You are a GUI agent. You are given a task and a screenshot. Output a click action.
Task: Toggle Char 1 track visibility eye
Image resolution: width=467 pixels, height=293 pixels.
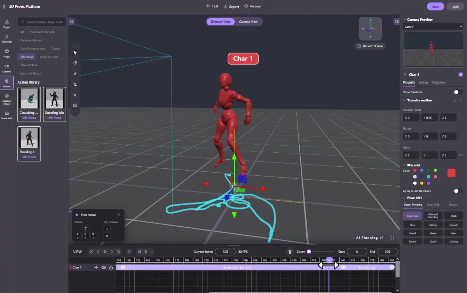click(104, 268)
